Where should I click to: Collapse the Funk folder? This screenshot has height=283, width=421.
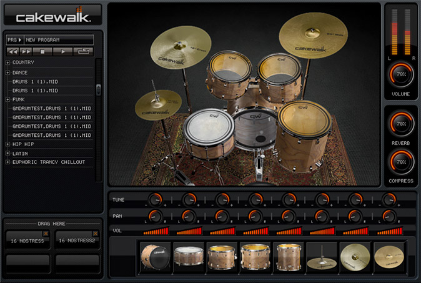point(7,99)
